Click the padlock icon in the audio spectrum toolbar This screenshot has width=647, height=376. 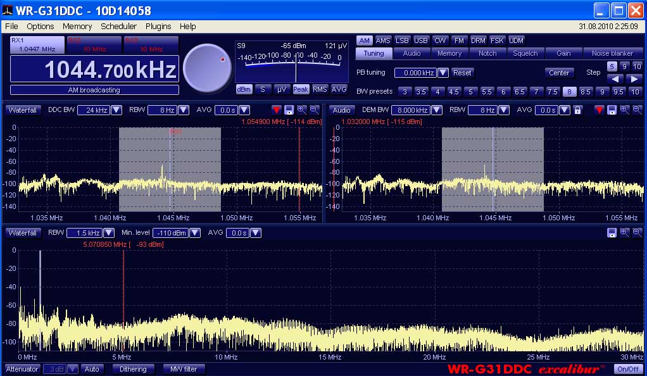pos(577,110)
